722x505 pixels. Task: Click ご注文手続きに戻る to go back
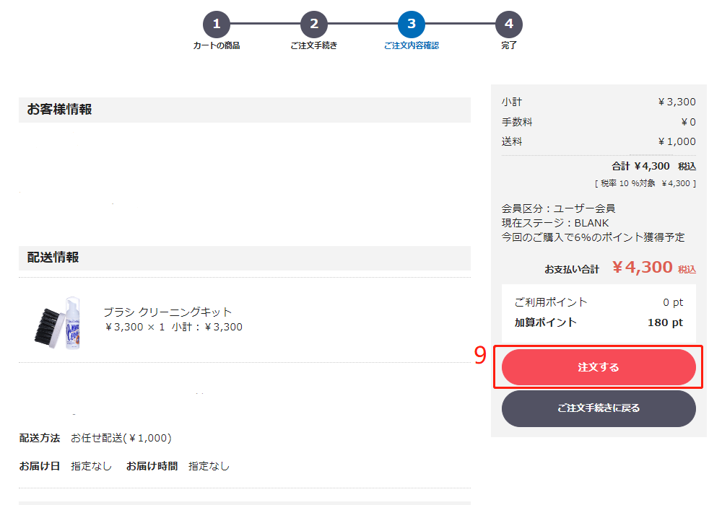pos(599,408)
